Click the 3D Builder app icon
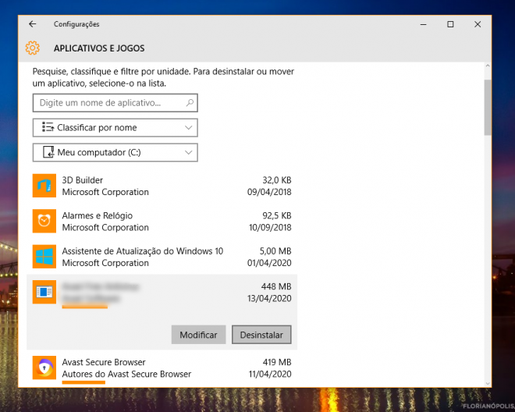This screenshot has height=412, width=515. click(x=44, y=186)
